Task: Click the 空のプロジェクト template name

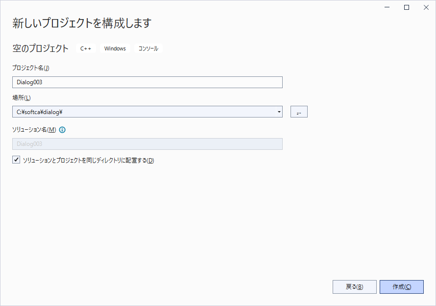Action: click(x=41, y=48)
